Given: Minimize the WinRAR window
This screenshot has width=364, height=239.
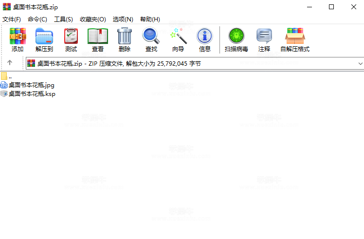Looking at the screenshot, I should [x=309, y=7].
